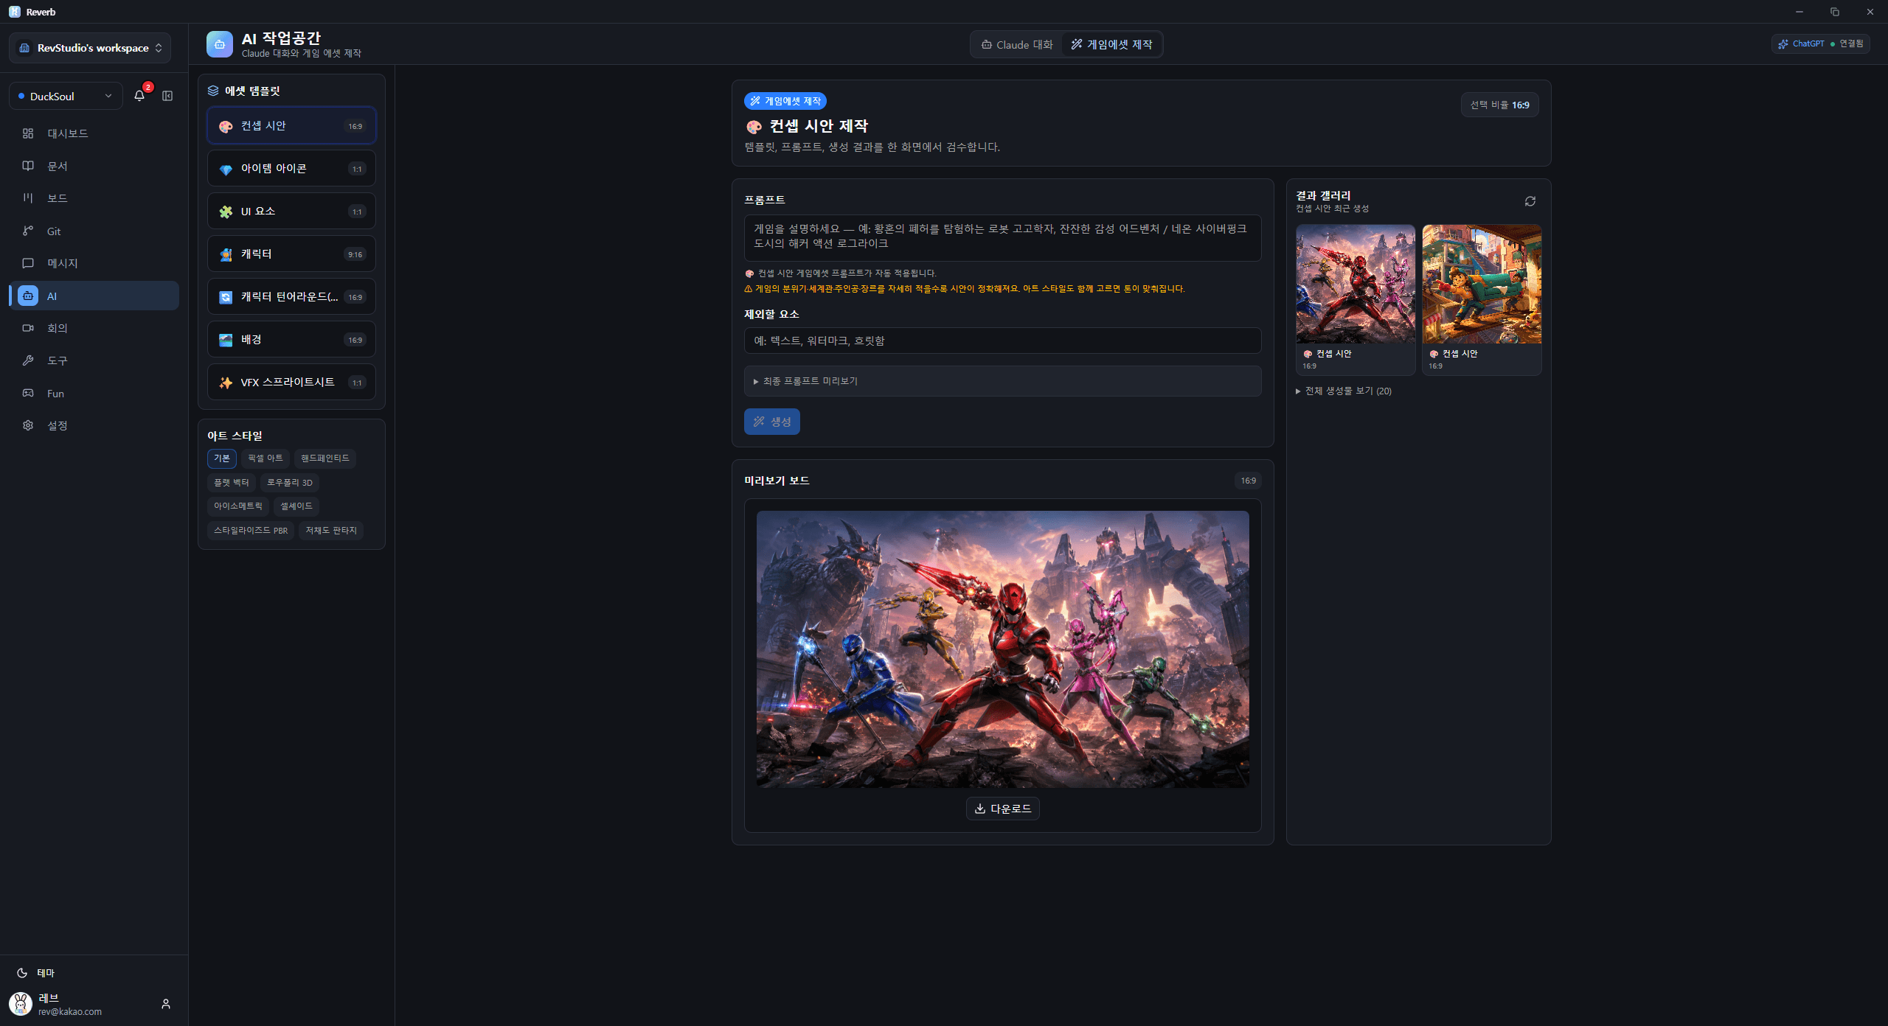The width and height of the screenshot is (1888, 1026).
Task: Select the 로우폴리 3D art style chip
Action: pos(290,483)
